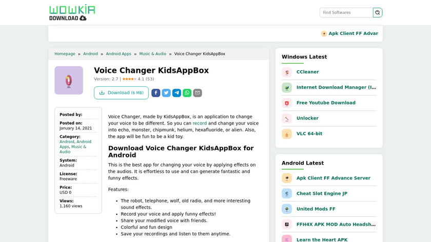Open Free Youtube Download link
This screenshot has width=431, height=242.
(326, 103)
